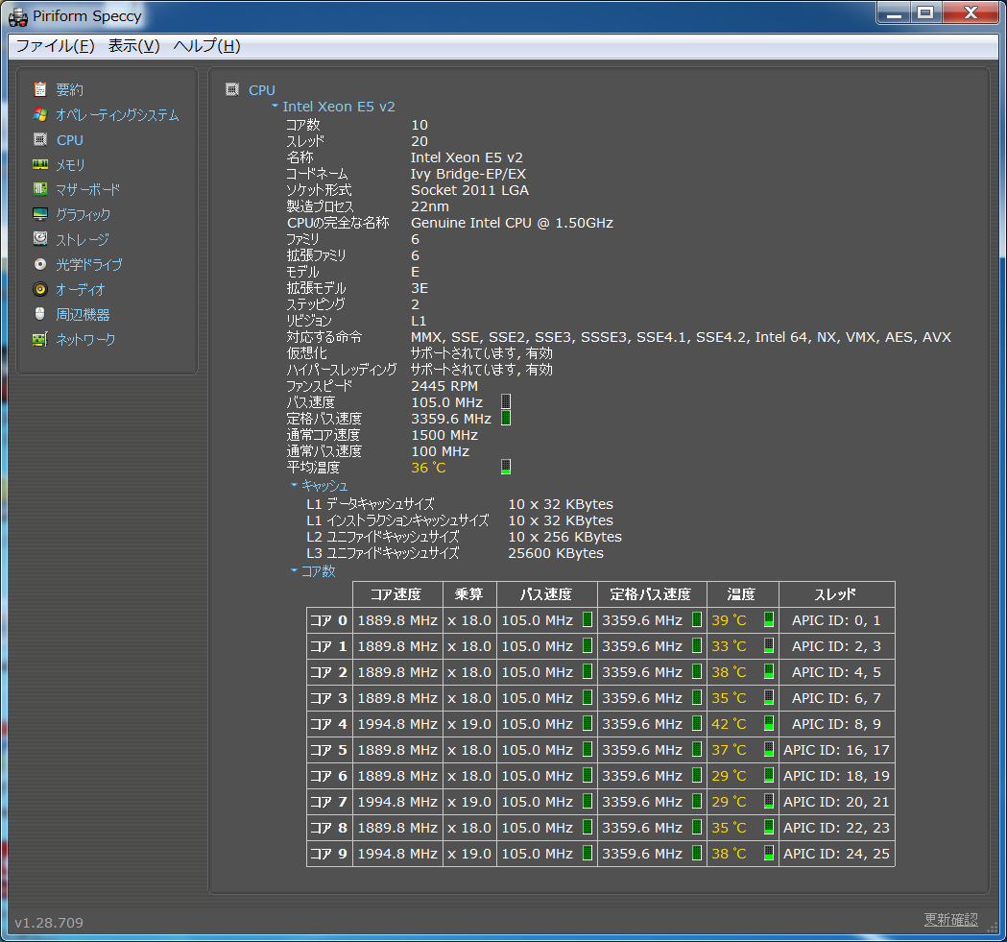Viewport: 1007px width, 942px height.
Task: Click the 更新確認 link
Action: (950, 920)
